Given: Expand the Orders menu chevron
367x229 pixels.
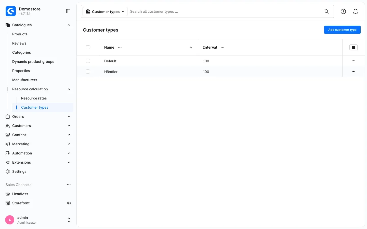Looking at the screenshot, I should pos(69,117).
